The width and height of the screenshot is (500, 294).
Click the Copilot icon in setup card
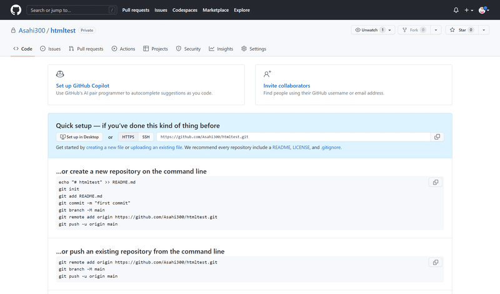click(x=60, y=74)
